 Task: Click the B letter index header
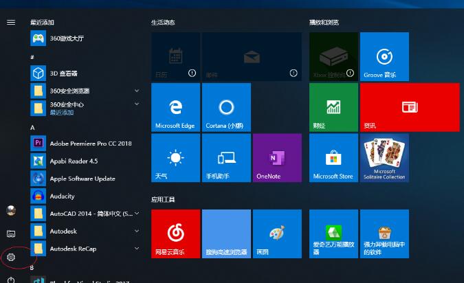32,268
